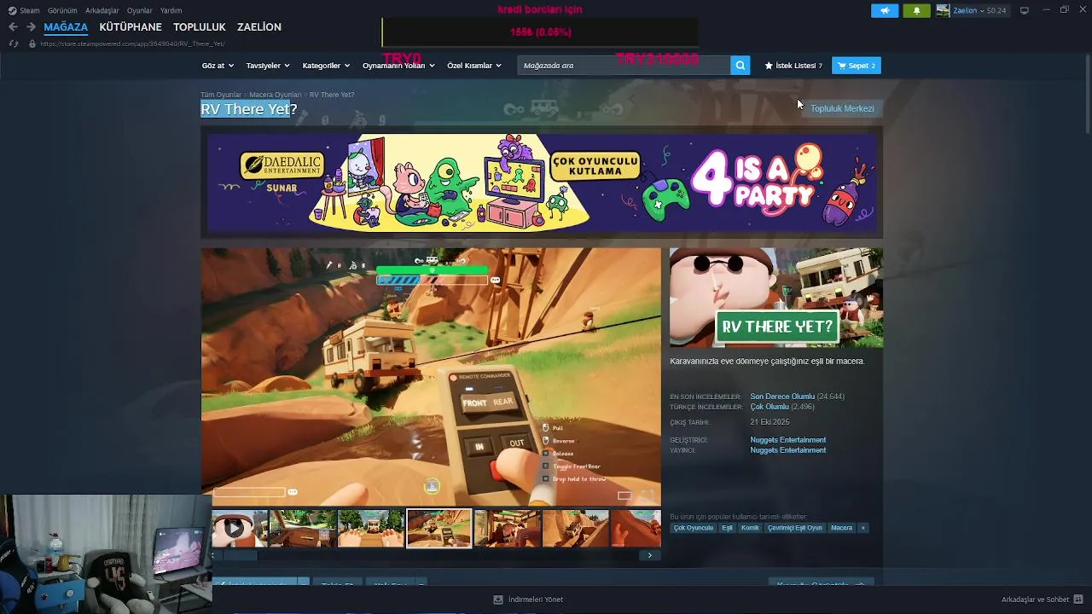Click the padlock icon beside the URL
Screen dimensions: 1092x614
pos(32,43)
